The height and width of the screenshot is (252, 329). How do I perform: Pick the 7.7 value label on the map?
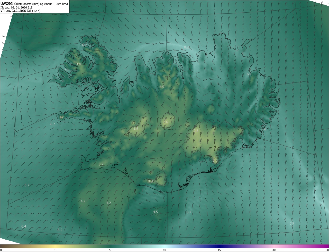click(x=292, y=224)
